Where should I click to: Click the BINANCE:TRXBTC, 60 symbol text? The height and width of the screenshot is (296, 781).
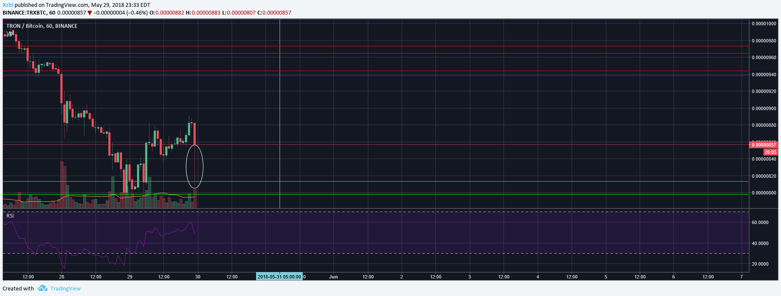tap(29, 13)
